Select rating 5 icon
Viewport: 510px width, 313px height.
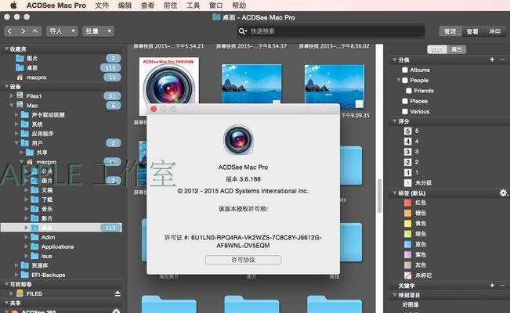(x=407, y=131)
